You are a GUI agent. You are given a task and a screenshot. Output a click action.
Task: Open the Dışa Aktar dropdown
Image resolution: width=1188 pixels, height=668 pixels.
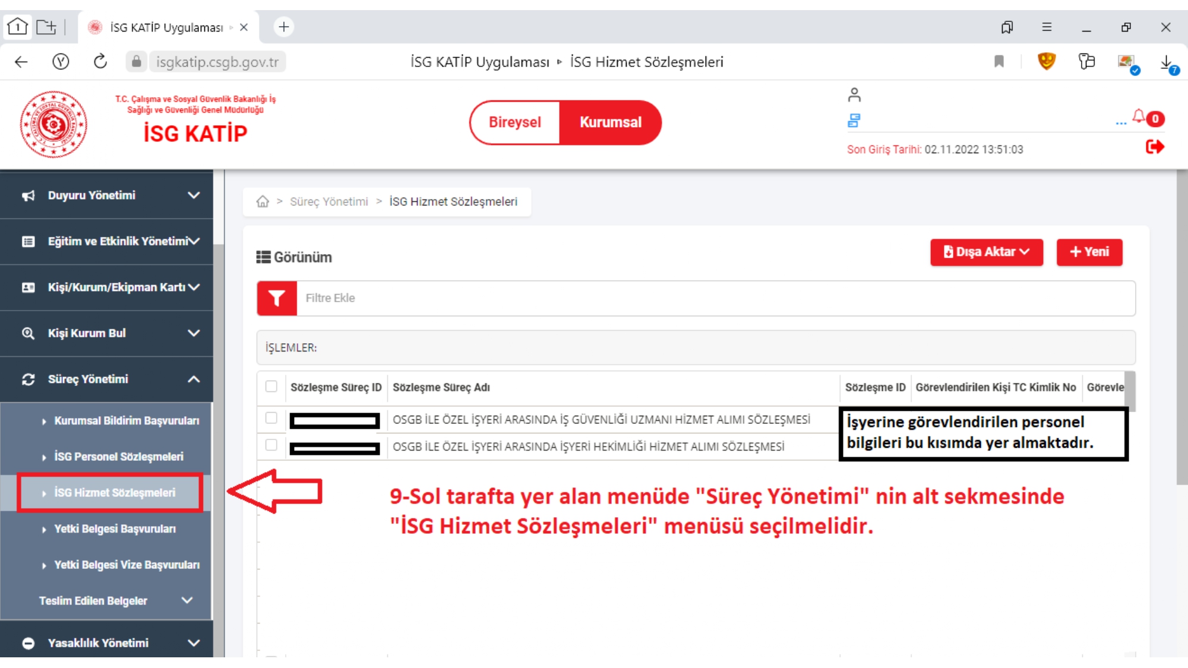click(x=986, y=252)
